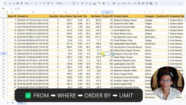Click the Product Name header cell
The height and width of the screenshot is (105, 186).
point(129,16)
